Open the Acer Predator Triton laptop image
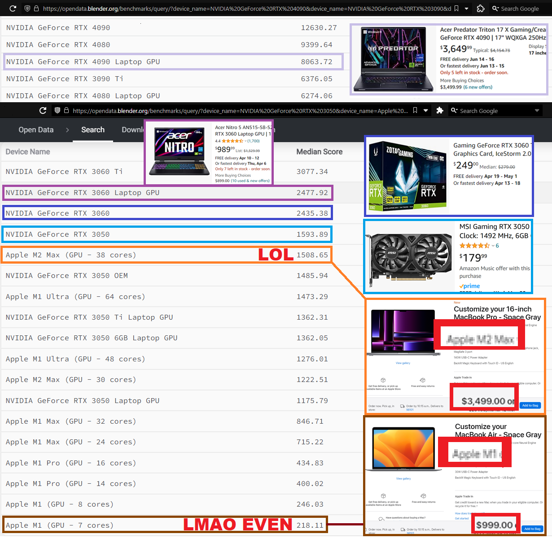This screenshot has width=552, height=538. (394, 60)
